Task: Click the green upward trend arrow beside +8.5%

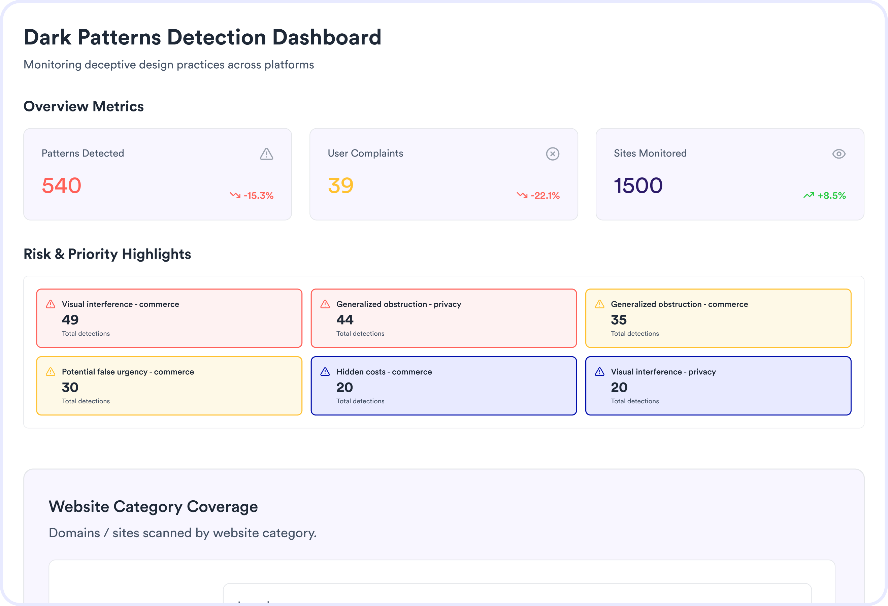Action: [808, 195]
